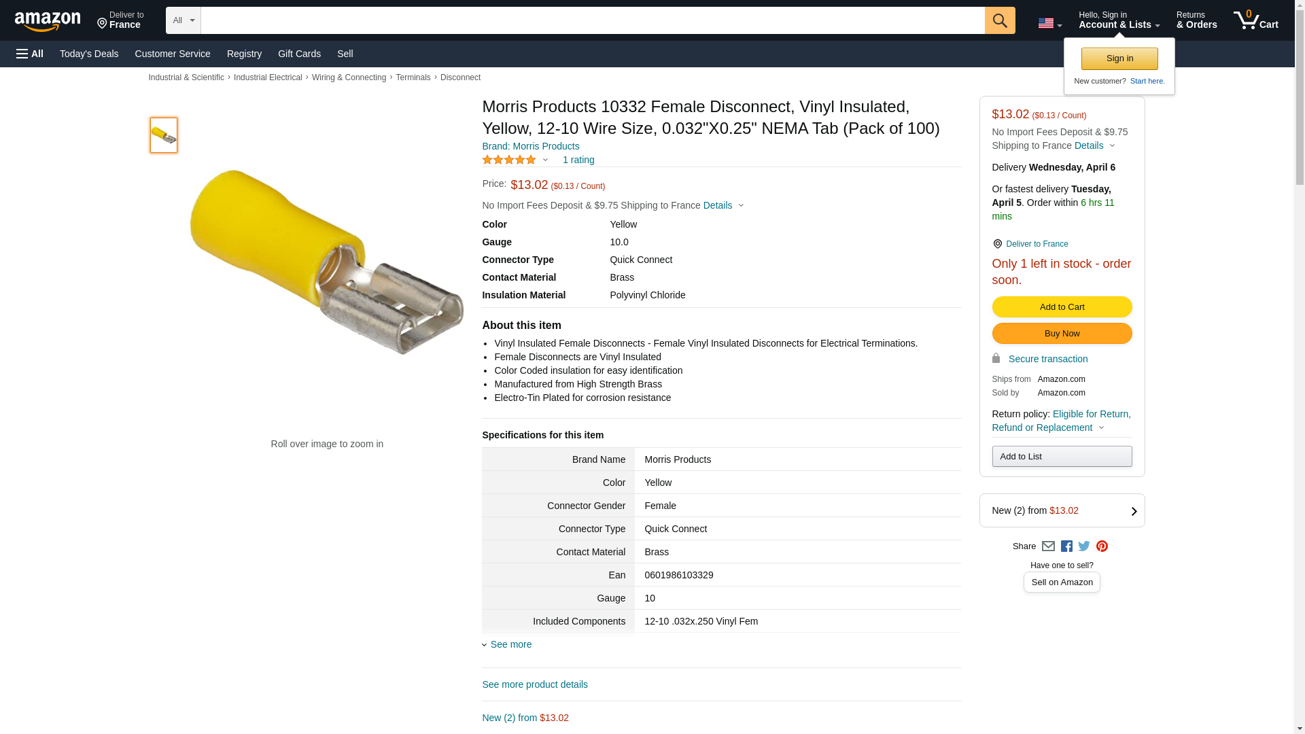Select the yellow connector product thumbnail
Screen dimensions: 1305x734
pyautogui.click(x=164, y=135)
